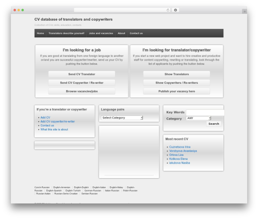
Task: Click the I'm looking for a job heading
Action: [82, 50]
